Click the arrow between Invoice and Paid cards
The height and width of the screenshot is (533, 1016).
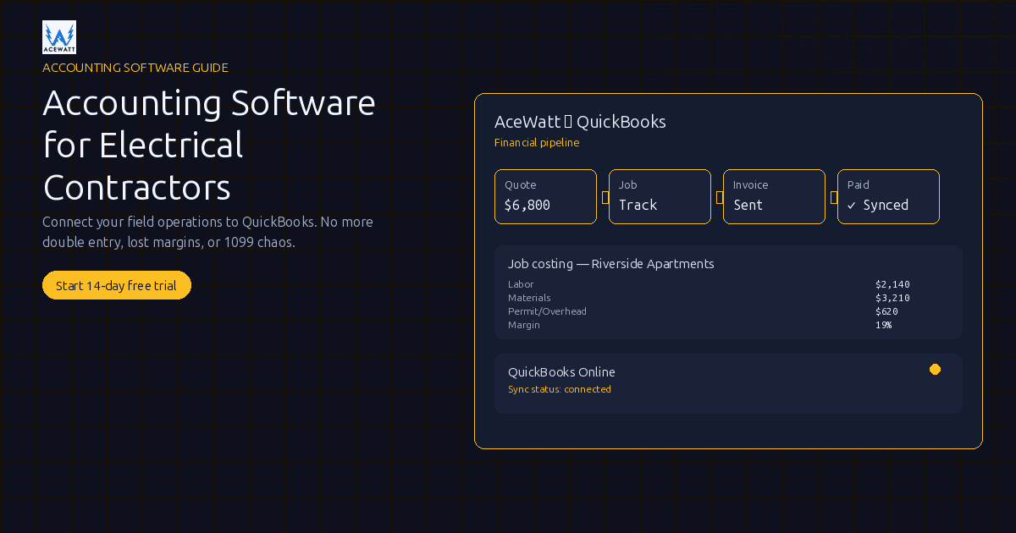coord(834,197)
